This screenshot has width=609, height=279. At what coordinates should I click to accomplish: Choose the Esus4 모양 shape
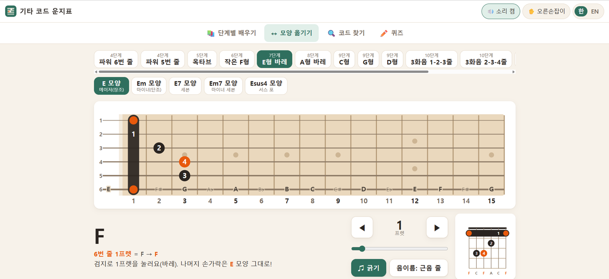pos(266,86)
